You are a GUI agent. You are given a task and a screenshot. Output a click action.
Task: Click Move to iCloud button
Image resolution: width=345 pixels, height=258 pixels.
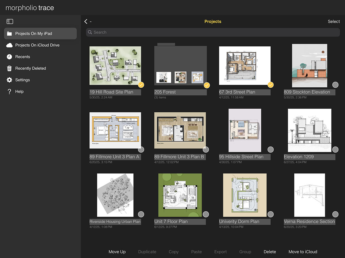[303, 252]
